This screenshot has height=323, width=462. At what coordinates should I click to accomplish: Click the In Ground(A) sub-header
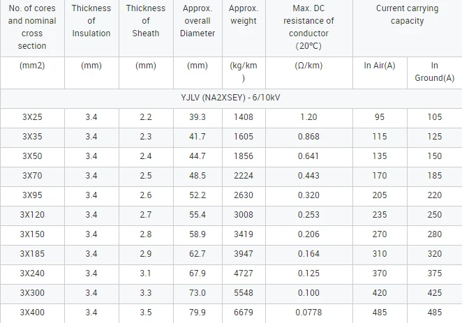pos(435,72)
